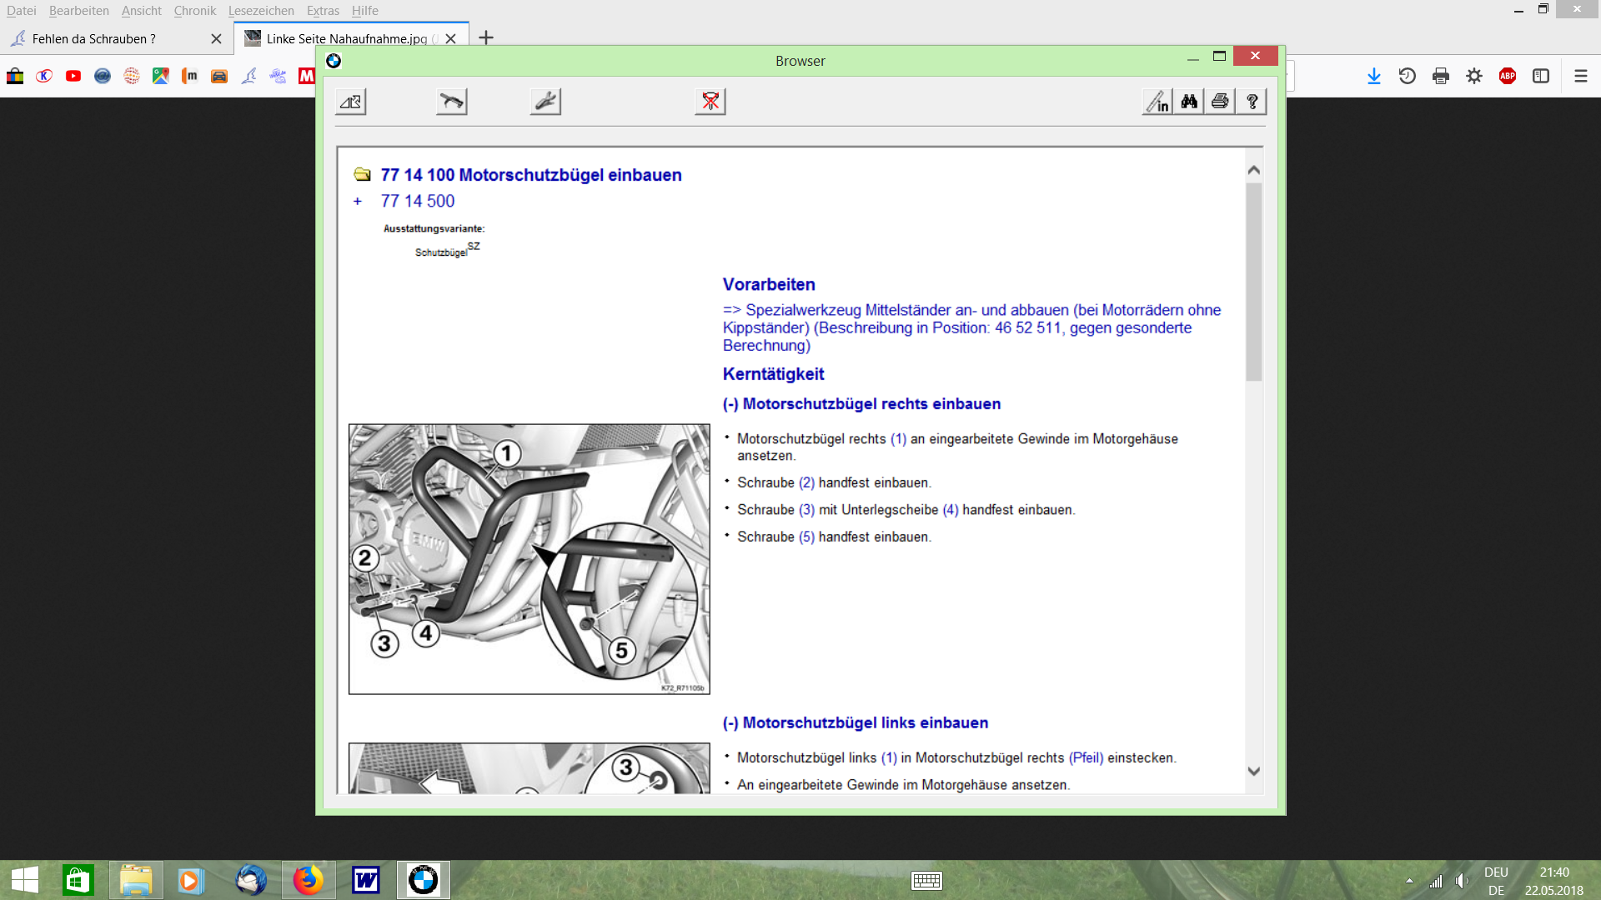This screenshot has width=1601, height=900.
Task: Expand the 77 14 500 plus item
Action: pos(358,202)
